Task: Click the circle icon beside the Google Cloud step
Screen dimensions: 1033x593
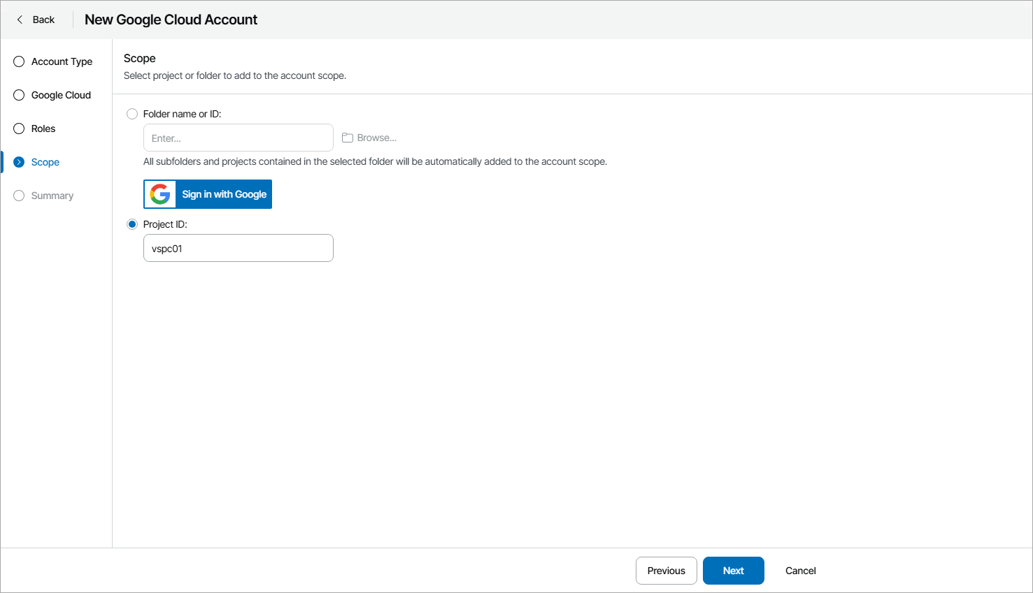Action: (18, 95)
